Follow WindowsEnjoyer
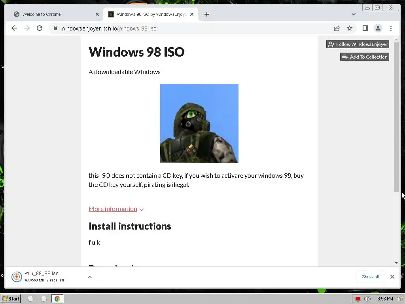 (x=358, y=44)
